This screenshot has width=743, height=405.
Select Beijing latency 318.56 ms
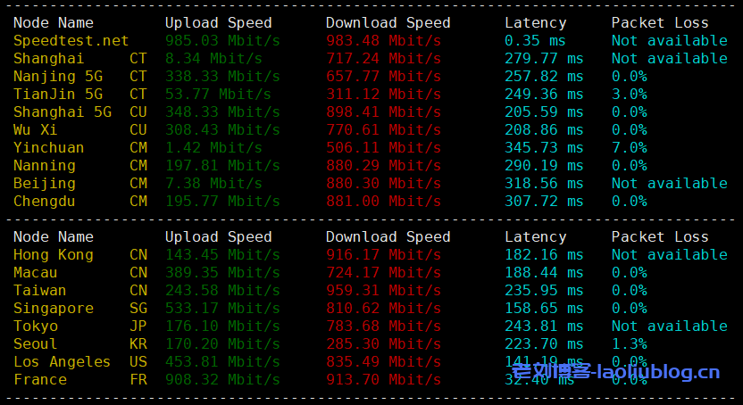coord(544,184)
